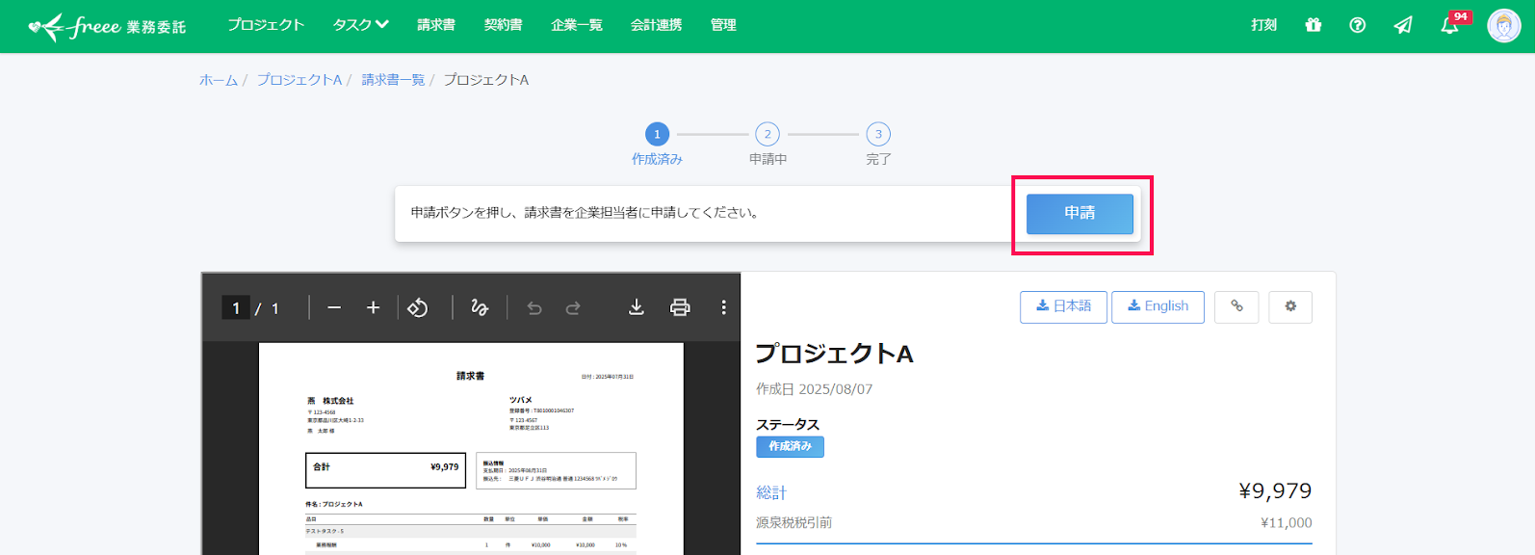Click the 作成日 2025/08/07 text
This screenshot has height=555, width=1535.
point(814,389)
